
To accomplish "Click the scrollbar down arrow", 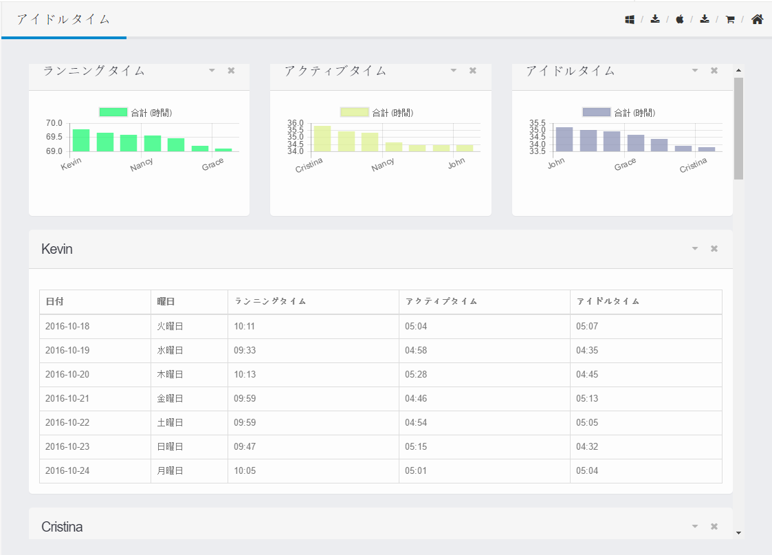I will click(x=738, y=533).
